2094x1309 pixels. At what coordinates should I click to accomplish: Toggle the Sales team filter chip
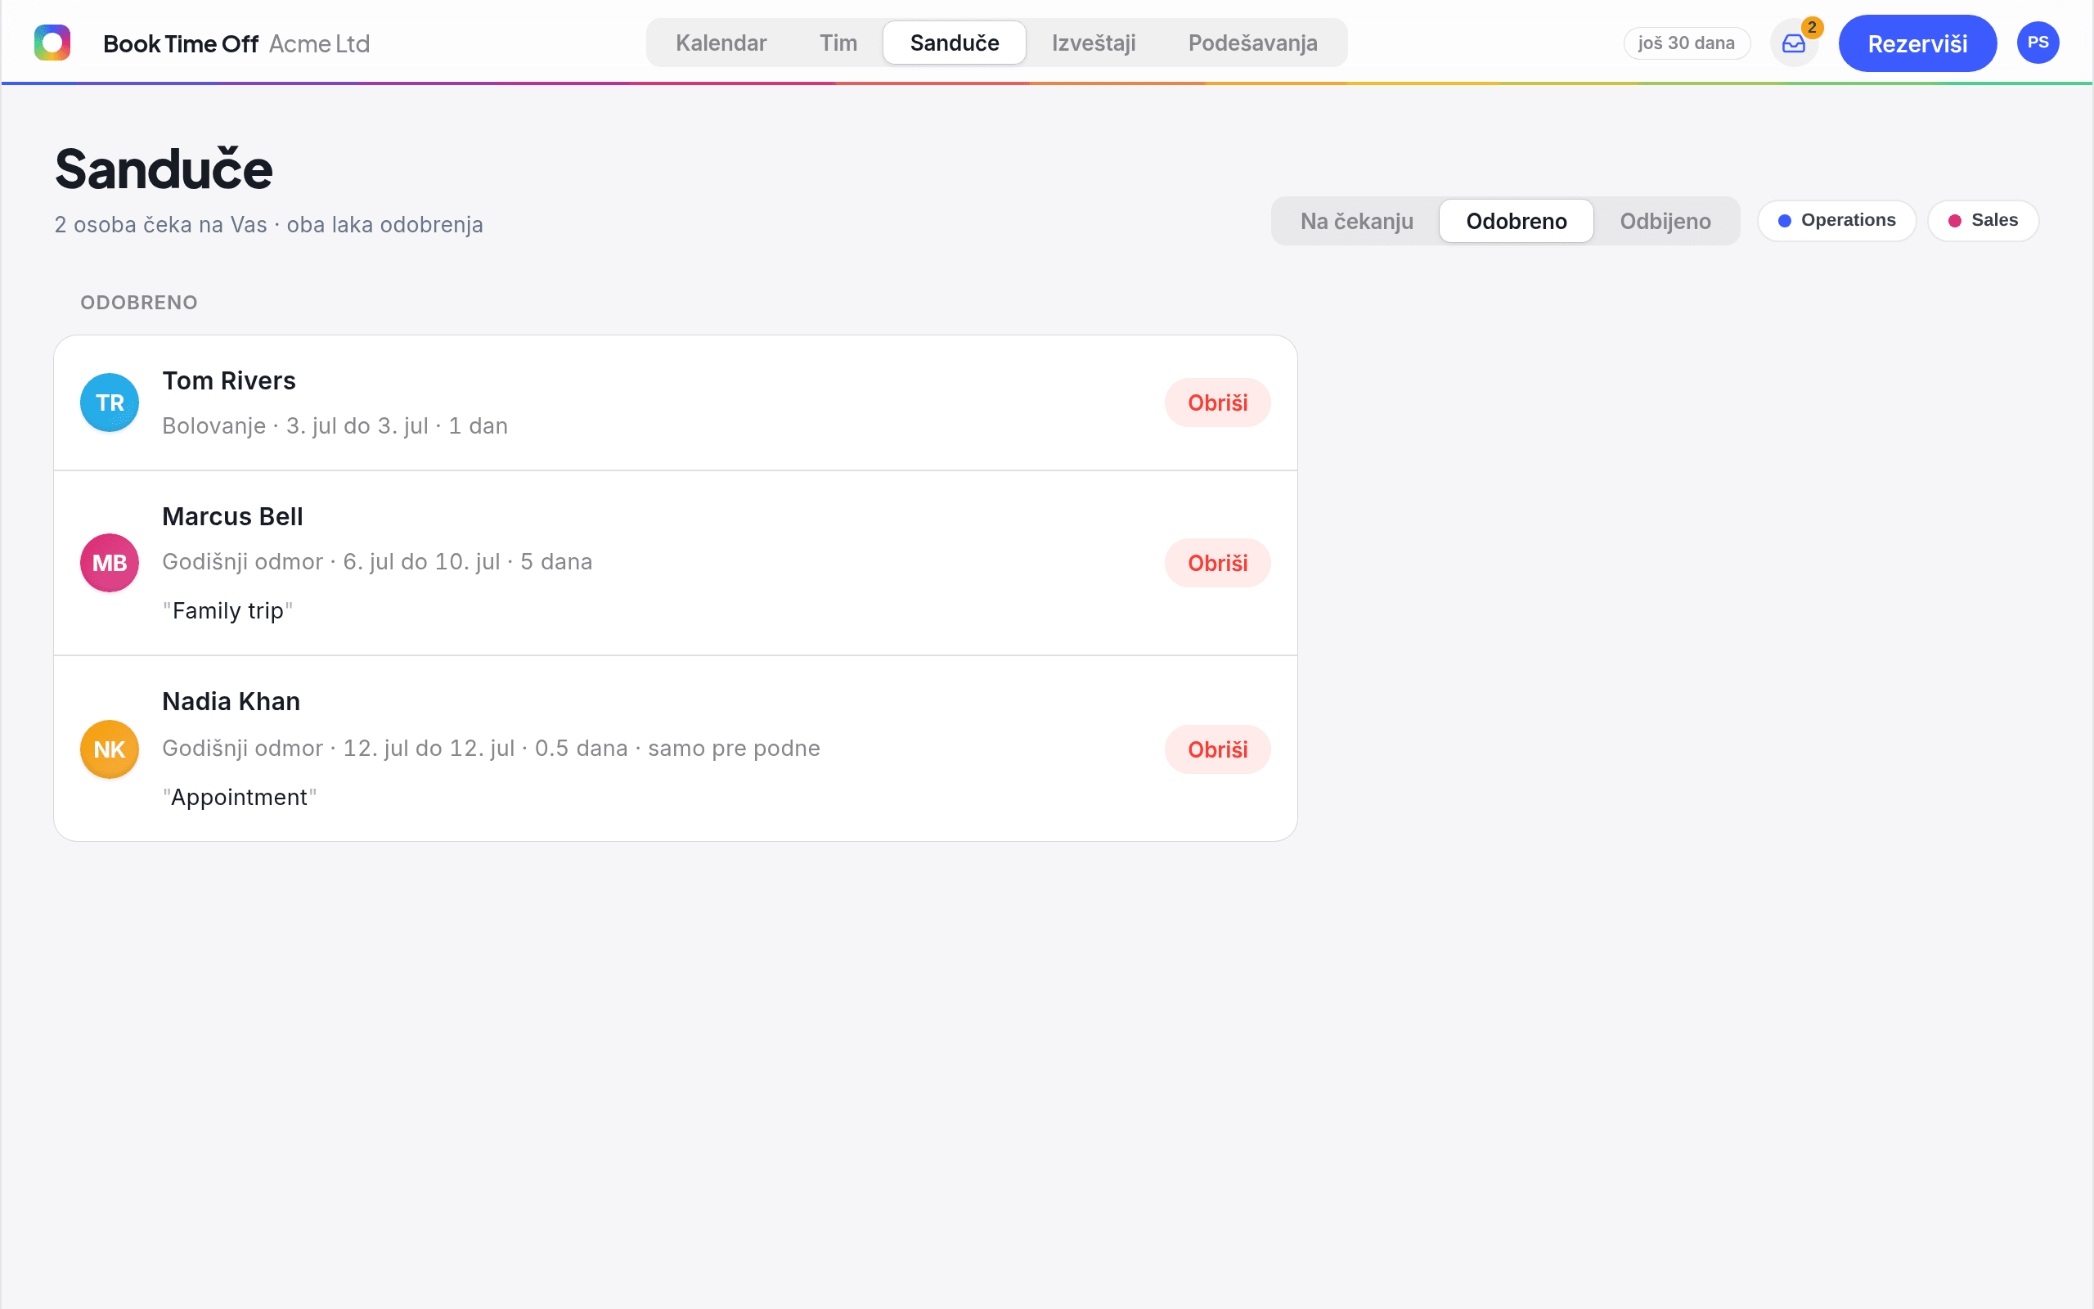point(1984,221)
